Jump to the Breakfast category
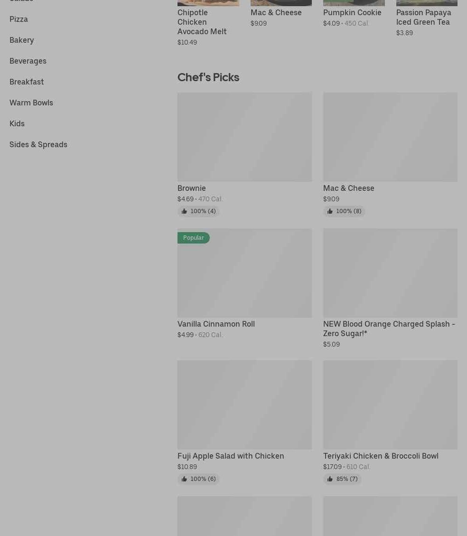Screen dimensions: 467x536 [x=27, y=82]
